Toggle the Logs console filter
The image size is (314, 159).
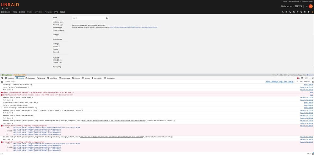(x=281, y=82)
